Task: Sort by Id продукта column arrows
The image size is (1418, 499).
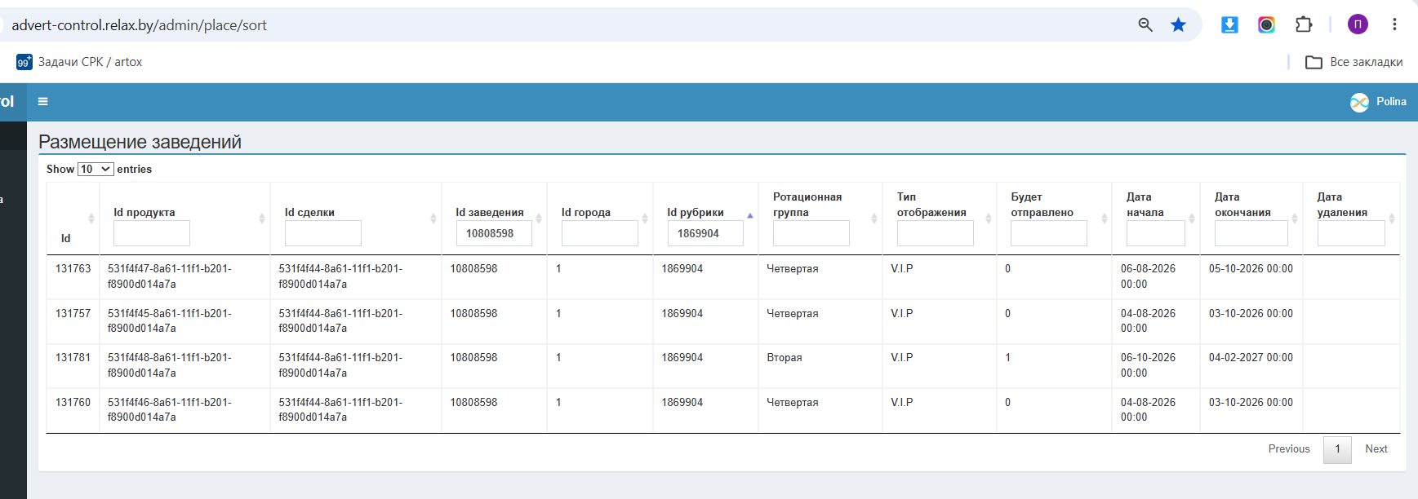Action: pyautogui.click(x=261, y=219)
